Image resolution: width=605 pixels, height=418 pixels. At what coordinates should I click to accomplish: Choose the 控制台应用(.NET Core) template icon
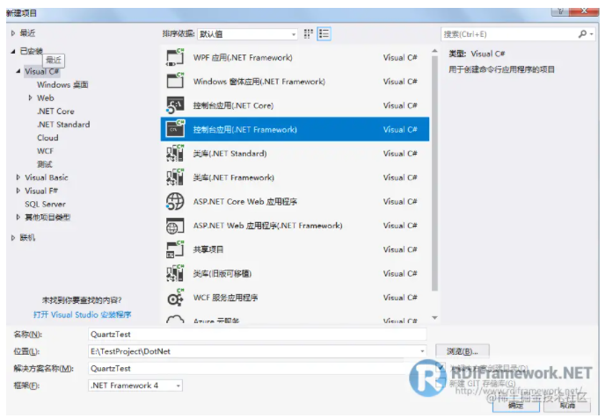[x=175, y=105]
